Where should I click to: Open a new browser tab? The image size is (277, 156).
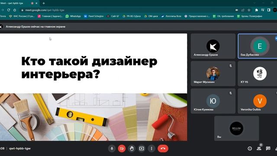point(44,3)
